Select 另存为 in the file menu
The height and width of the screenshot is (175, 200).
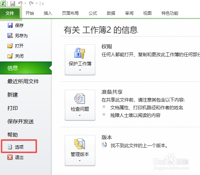[21, 36]
